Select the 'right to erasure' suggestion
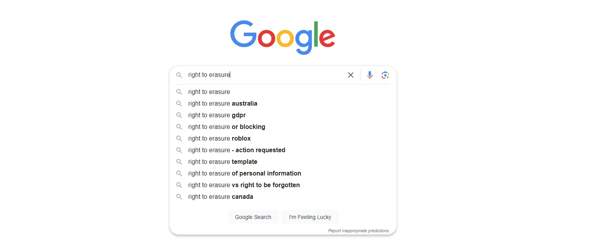This screenshot has width=607, height=245. click(209, 92)
